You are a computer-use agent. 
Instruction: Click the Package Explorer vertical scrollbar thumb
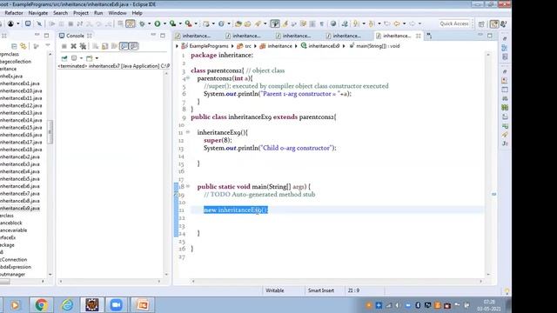click(50, 131)
